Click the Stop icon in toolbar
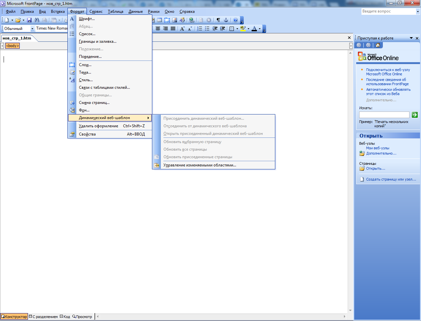The width and height of the screenshot is (421, 321). [x=209, y=20]
